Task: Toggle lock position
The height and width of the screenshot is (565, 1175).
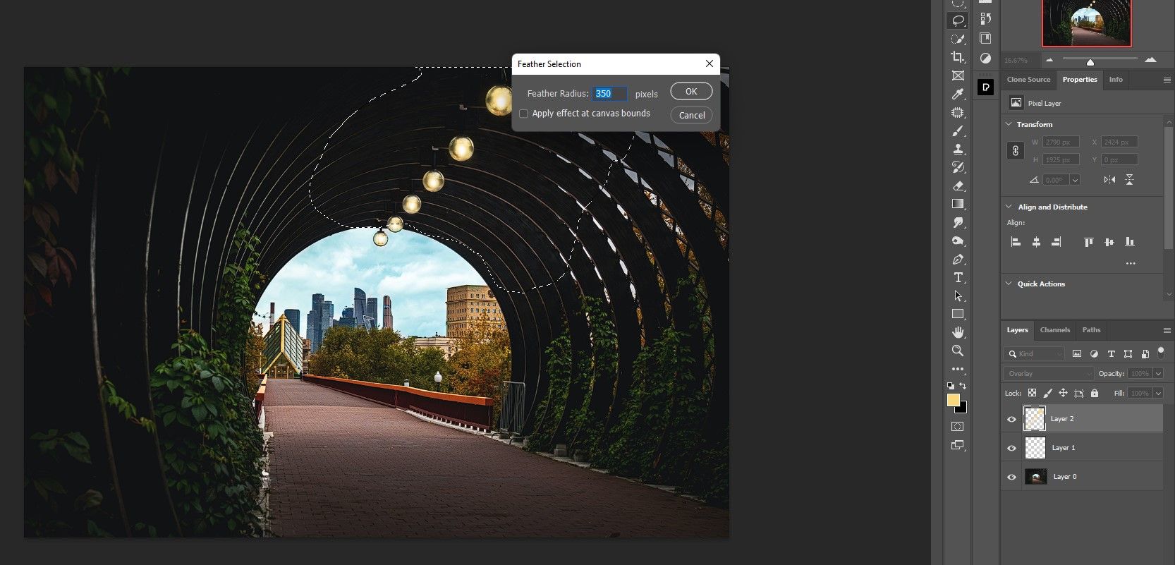Action: (x=1064, y=393)
